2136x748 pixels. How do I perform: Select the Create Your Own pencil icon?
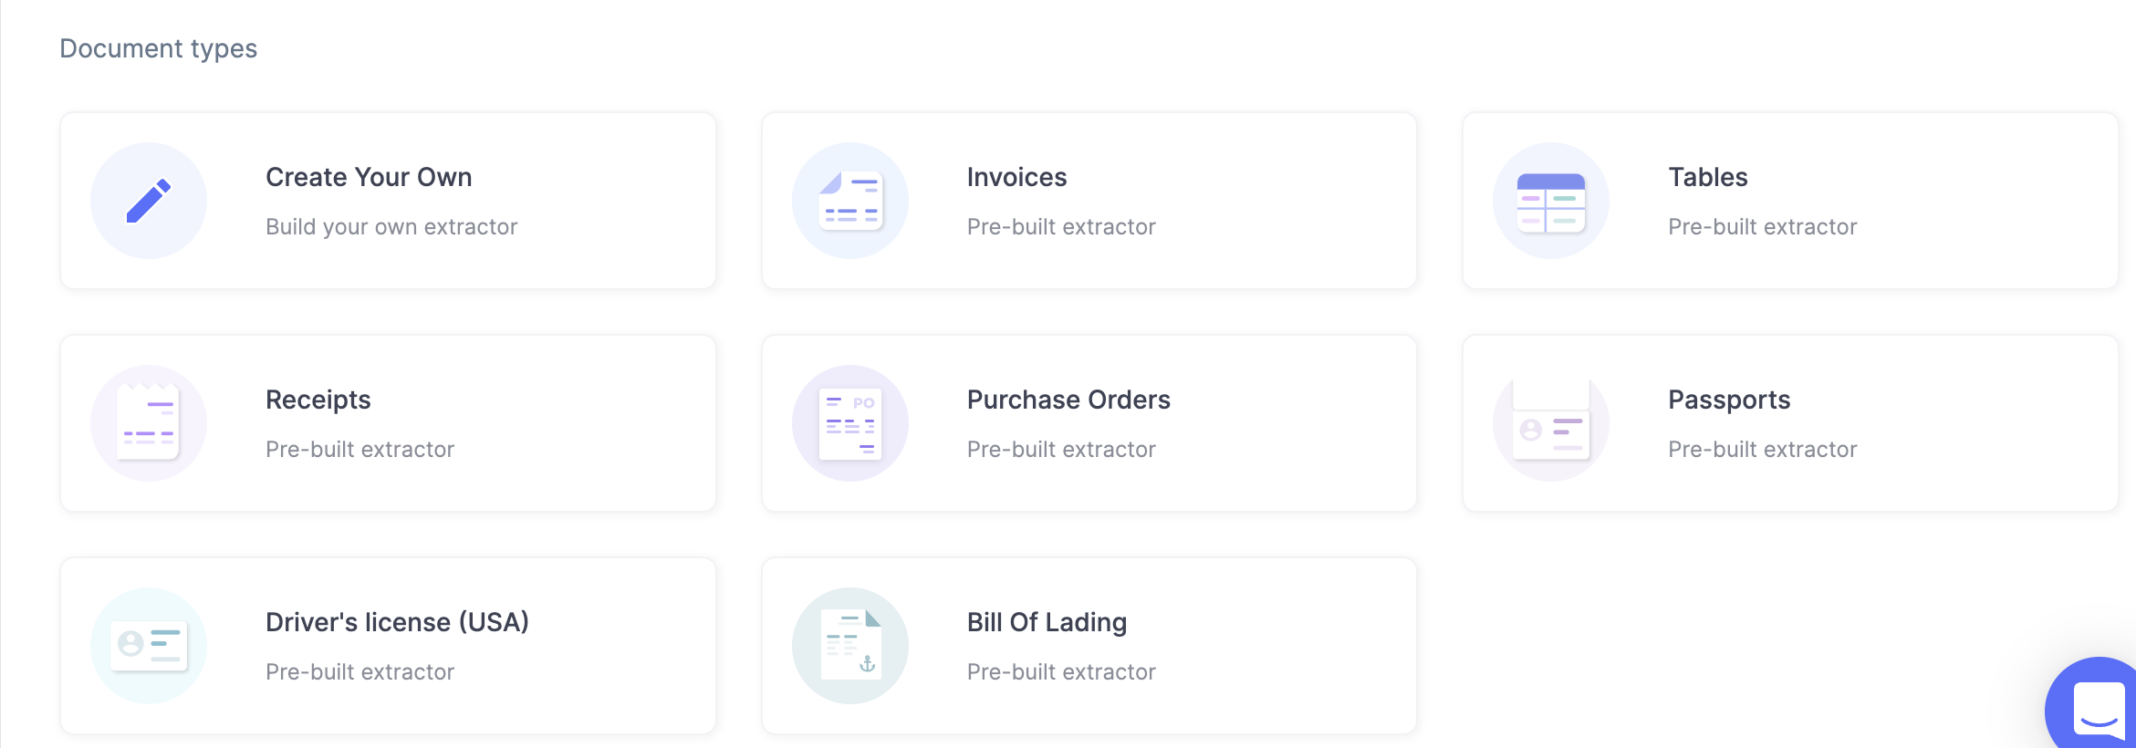pos(148,200)
